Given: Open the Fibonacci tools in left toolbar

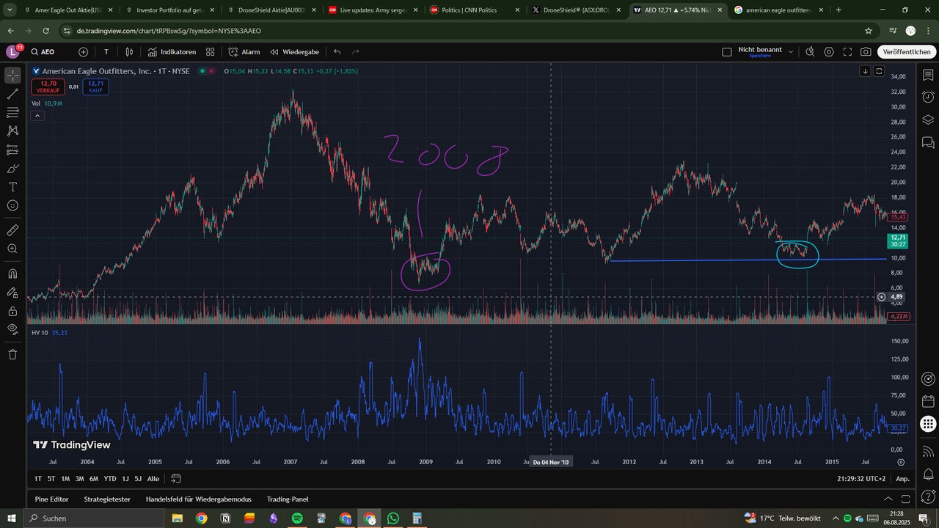Looking at the screenshot, I should coord(12,112).
